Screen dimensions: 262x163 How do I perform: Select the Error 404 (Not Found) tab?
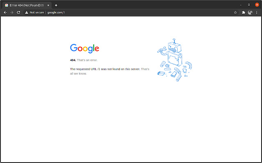27,5
